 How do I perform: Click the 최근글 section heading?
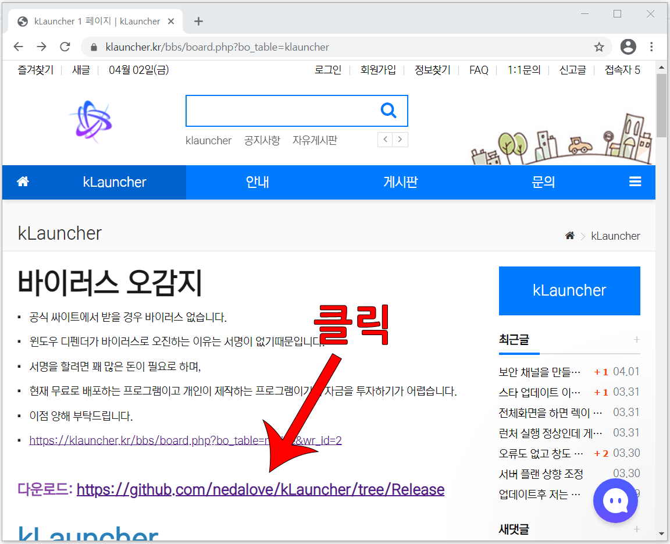coord(514,340)
